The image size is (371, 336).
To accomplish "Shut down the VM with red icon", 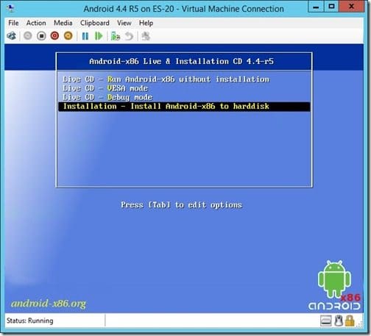I will pyautogui.click(x=54, y=36).
